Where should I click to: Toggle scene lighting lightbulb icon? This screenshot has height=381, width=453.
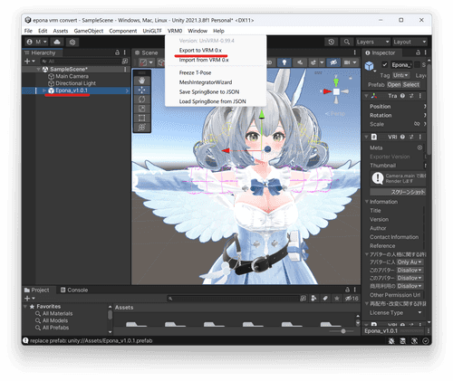point(284,62)
